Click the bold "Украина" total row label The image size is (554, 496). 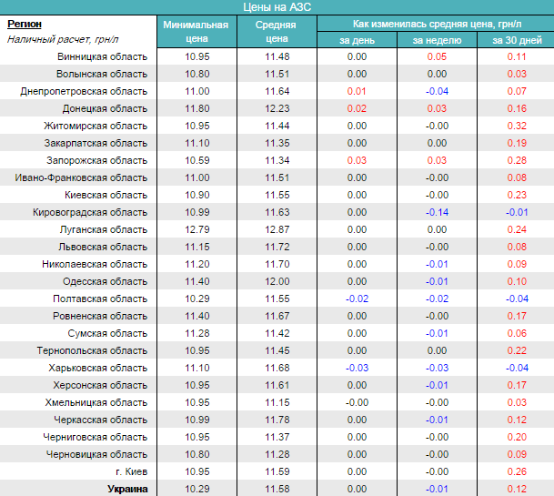point(127,489)
